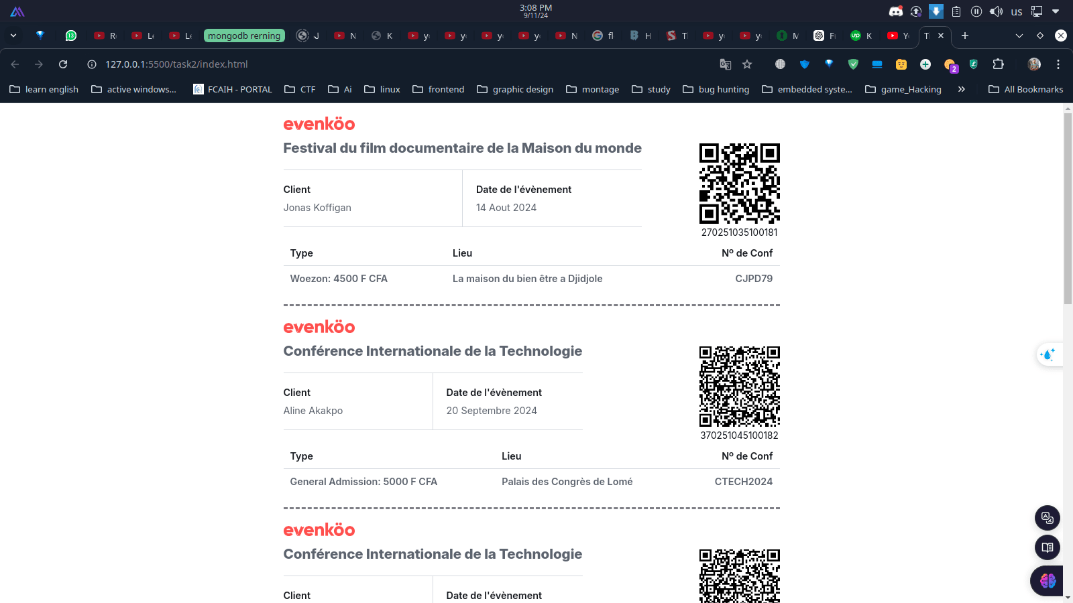Select the code CTECH2024
1073x603 pixels.
[744, 482]
